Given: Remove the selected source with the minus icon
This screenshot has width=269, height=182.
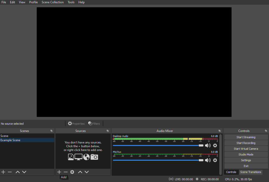Looking at the screenshot, I should coord(66,172).
